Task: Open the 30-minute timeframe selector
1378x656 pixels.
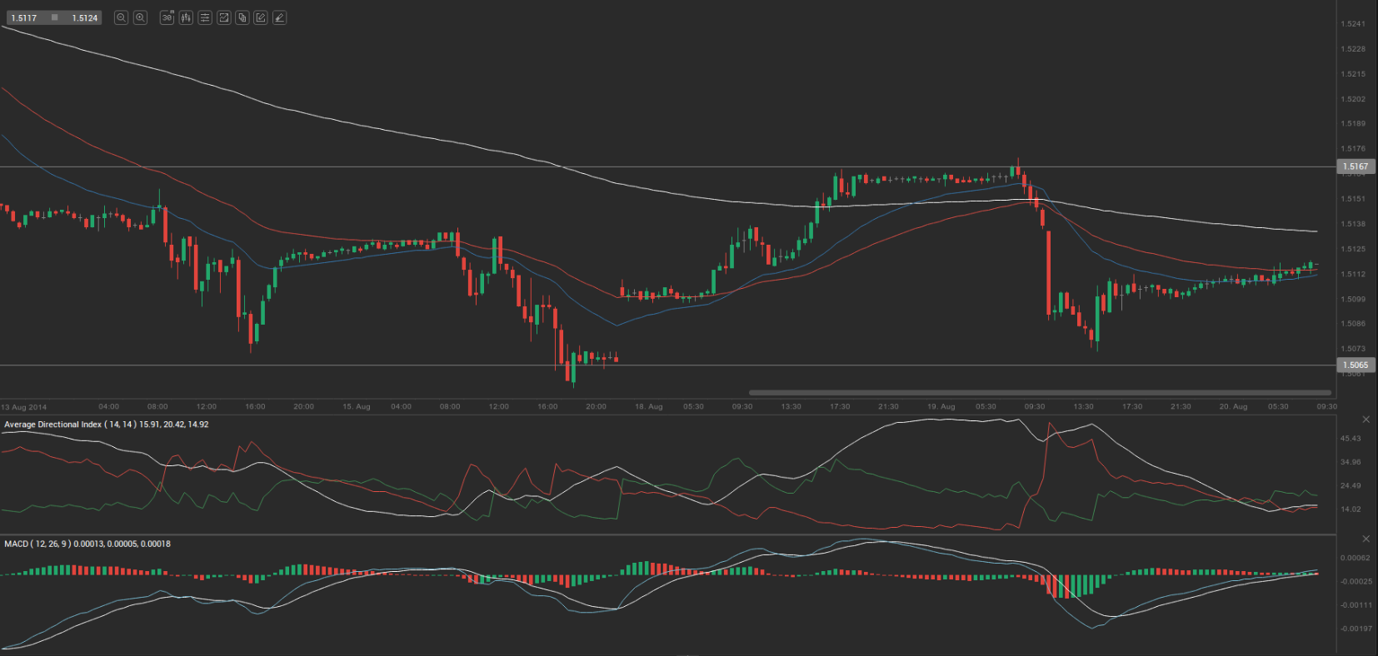Action: tap(167, 17)
